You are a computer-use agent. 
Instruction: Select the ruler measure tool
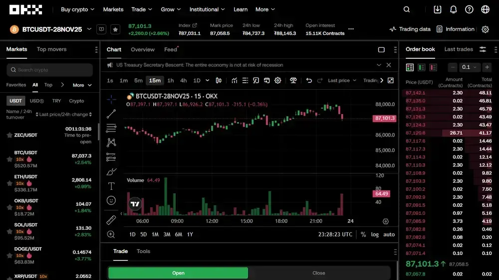pyautogui.click(x=111, y=220)
